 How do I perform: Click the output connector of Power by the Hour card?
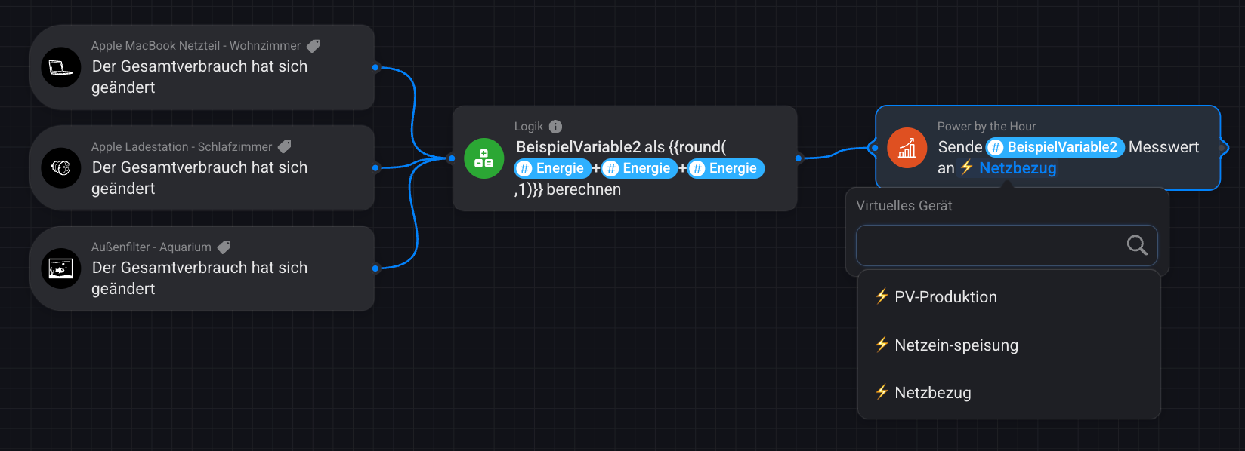pyautogui.click(x=1222, y=148)
